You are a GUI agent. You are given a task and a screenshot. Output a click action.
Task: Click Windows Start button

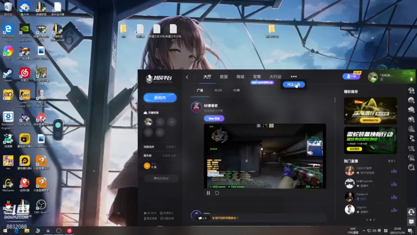click(5, 231)
